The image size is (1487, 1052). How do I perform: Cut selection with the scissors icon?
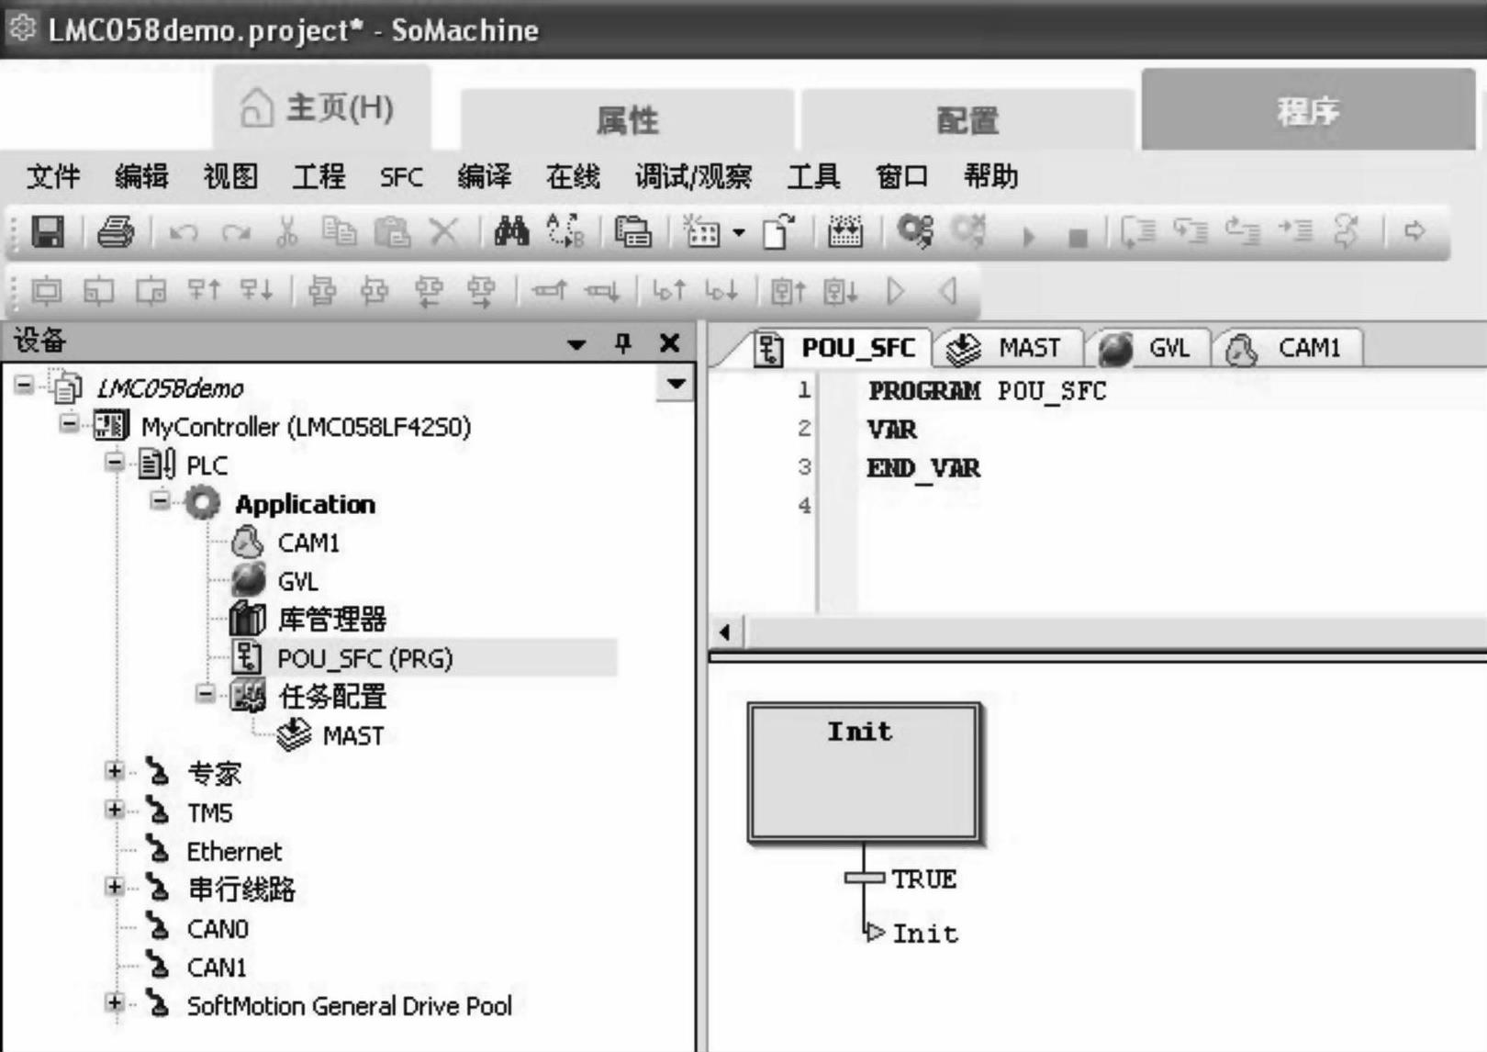point(287,231)
